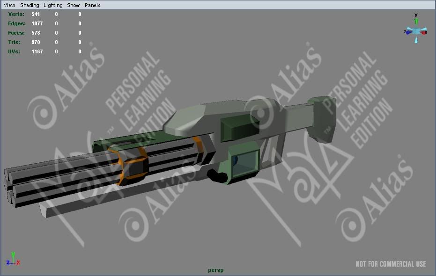This screenshot has width=436, height=276.
Task: Open the View menu
Action: pos(9,5)
